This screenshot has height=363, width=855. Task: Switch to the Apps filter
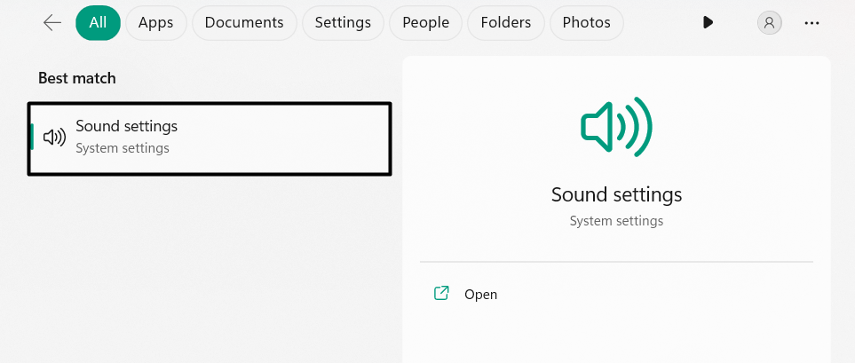[155, 23]
